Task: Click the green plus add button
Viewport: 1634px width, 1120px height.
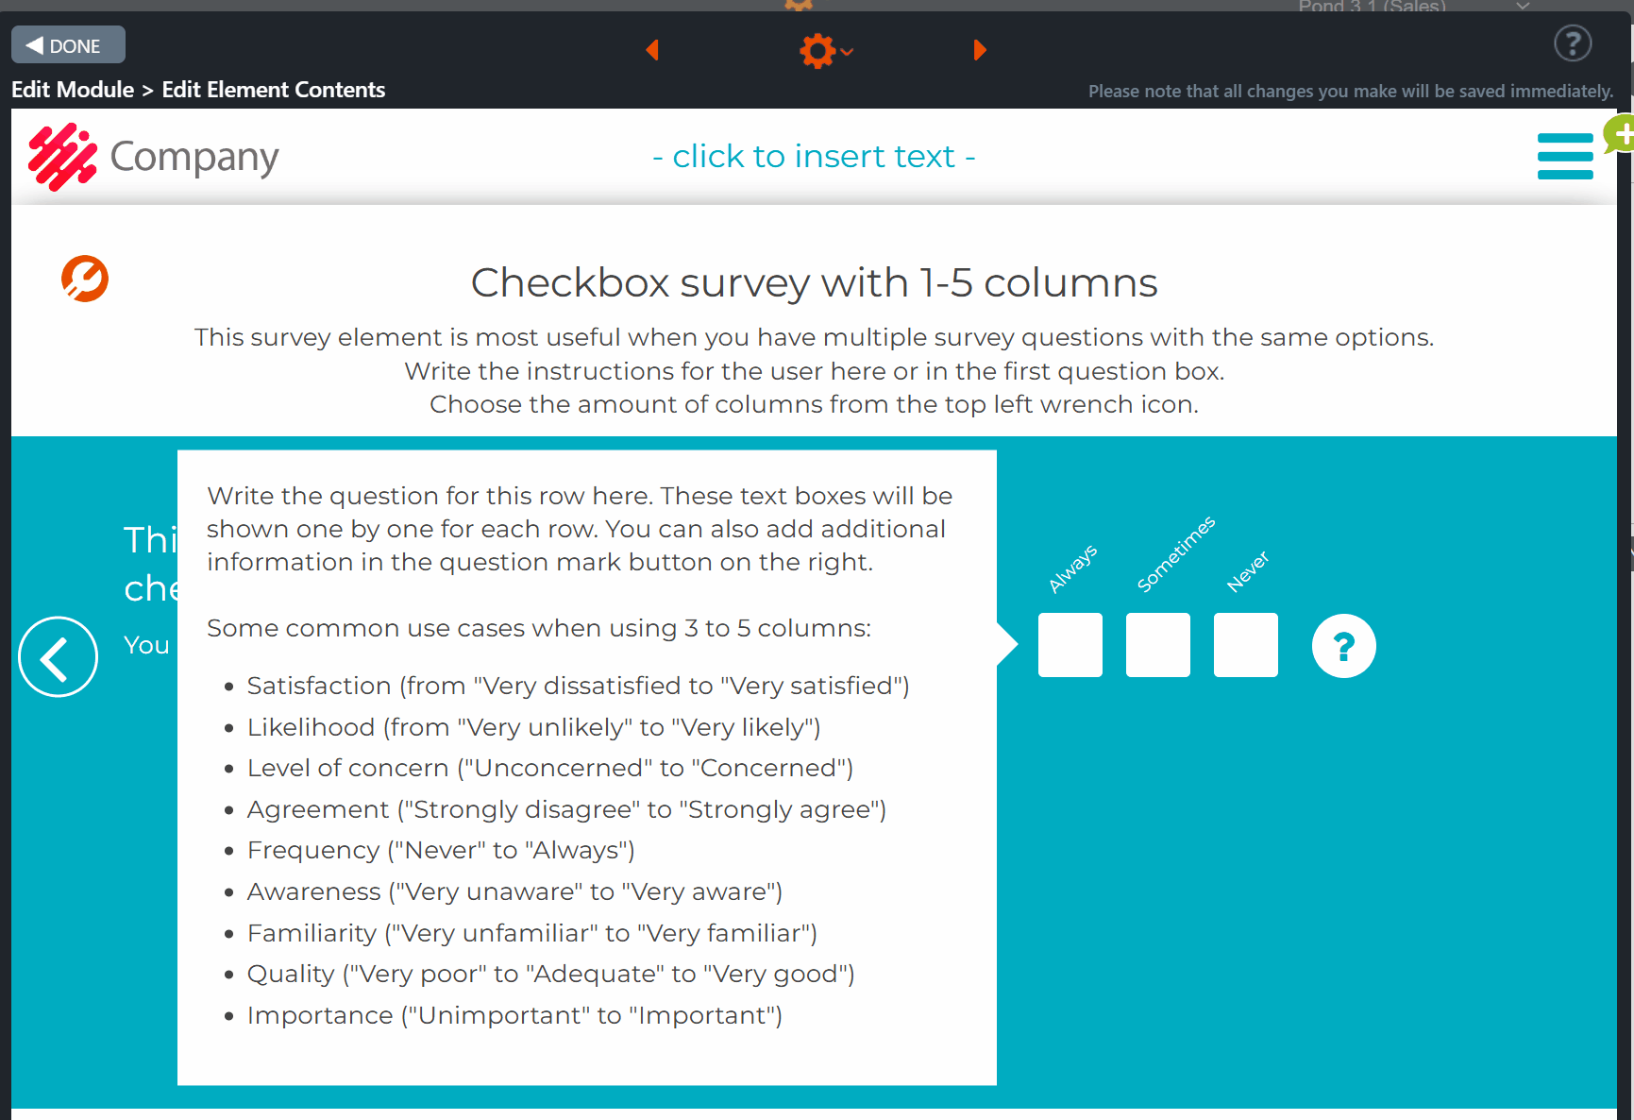Action: click(x=1622, y=134)
